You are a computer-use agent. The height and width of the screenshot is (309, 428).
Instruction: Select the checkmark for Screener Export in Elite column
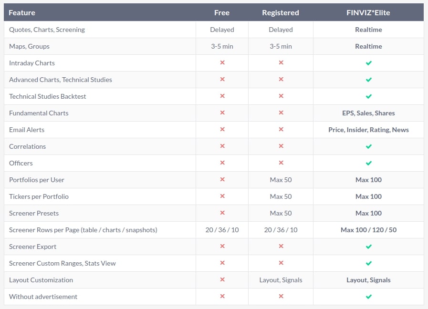tap(368, 247)
